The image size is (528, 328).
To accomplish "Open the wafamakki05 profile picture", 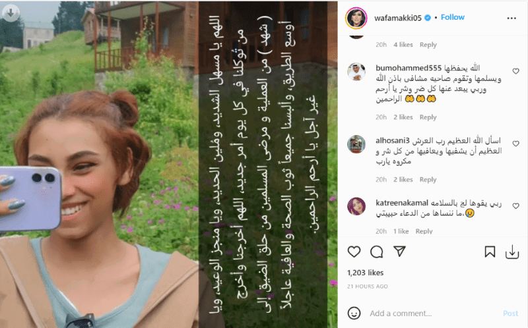I will coord(356,18).
